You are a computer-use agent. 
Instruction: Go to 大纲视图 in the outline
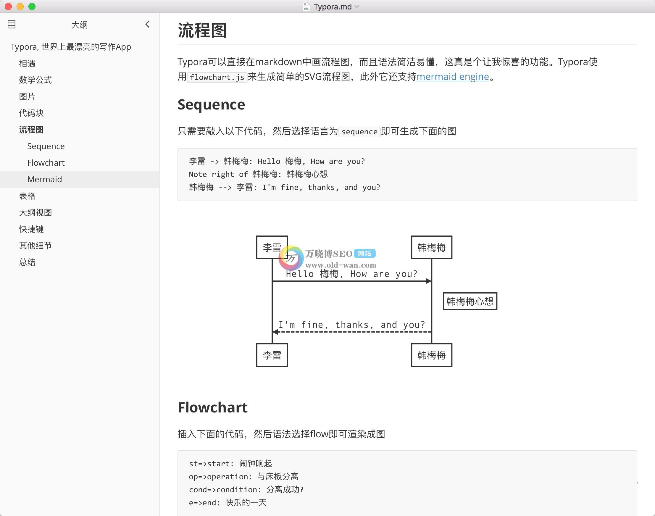35,212
